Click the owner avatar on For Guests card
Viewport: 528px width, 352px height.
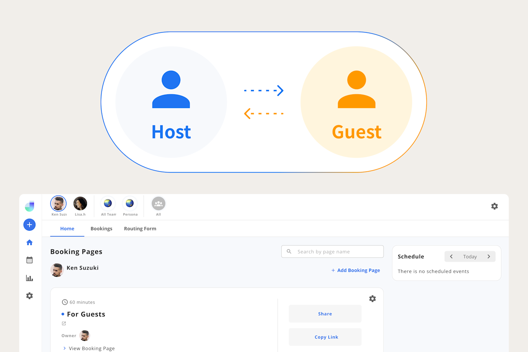(84, 335)
